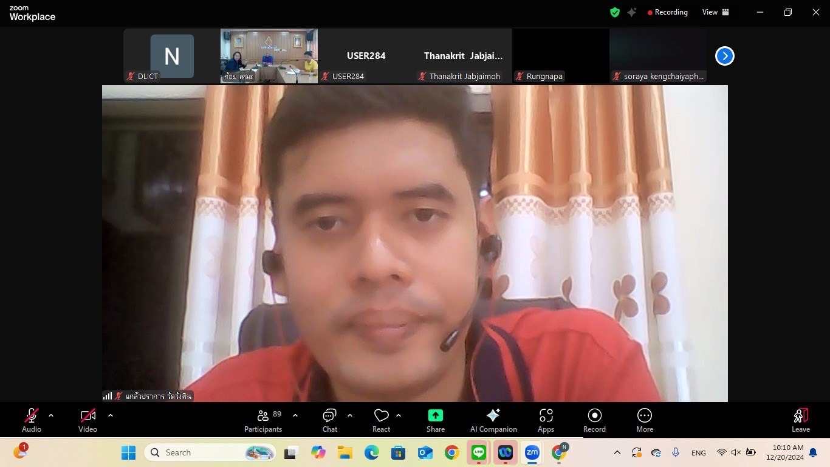Screen dimensions: 830x467
Task: Click the Zoom icon on taskbar
Action: (x=532, y=452)
